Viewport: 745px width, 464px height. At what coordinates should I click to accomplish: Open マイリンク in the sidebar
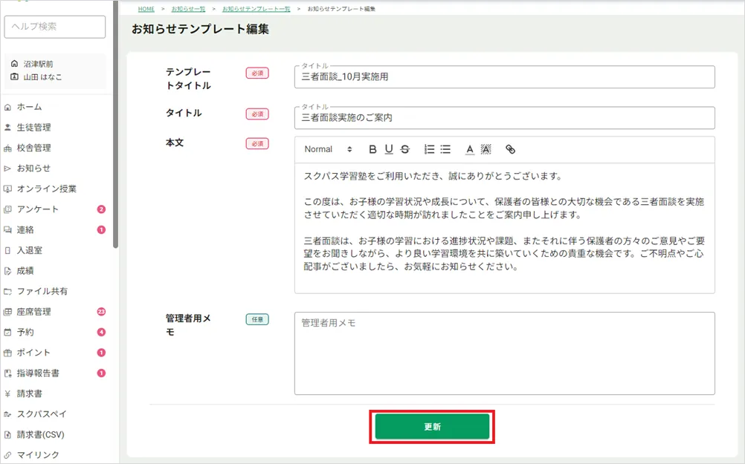[38, 455]
